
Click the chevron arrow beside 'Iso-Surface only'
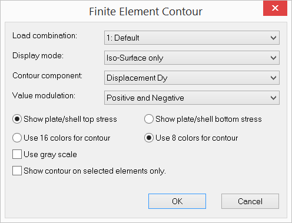[x=273, y=58]
